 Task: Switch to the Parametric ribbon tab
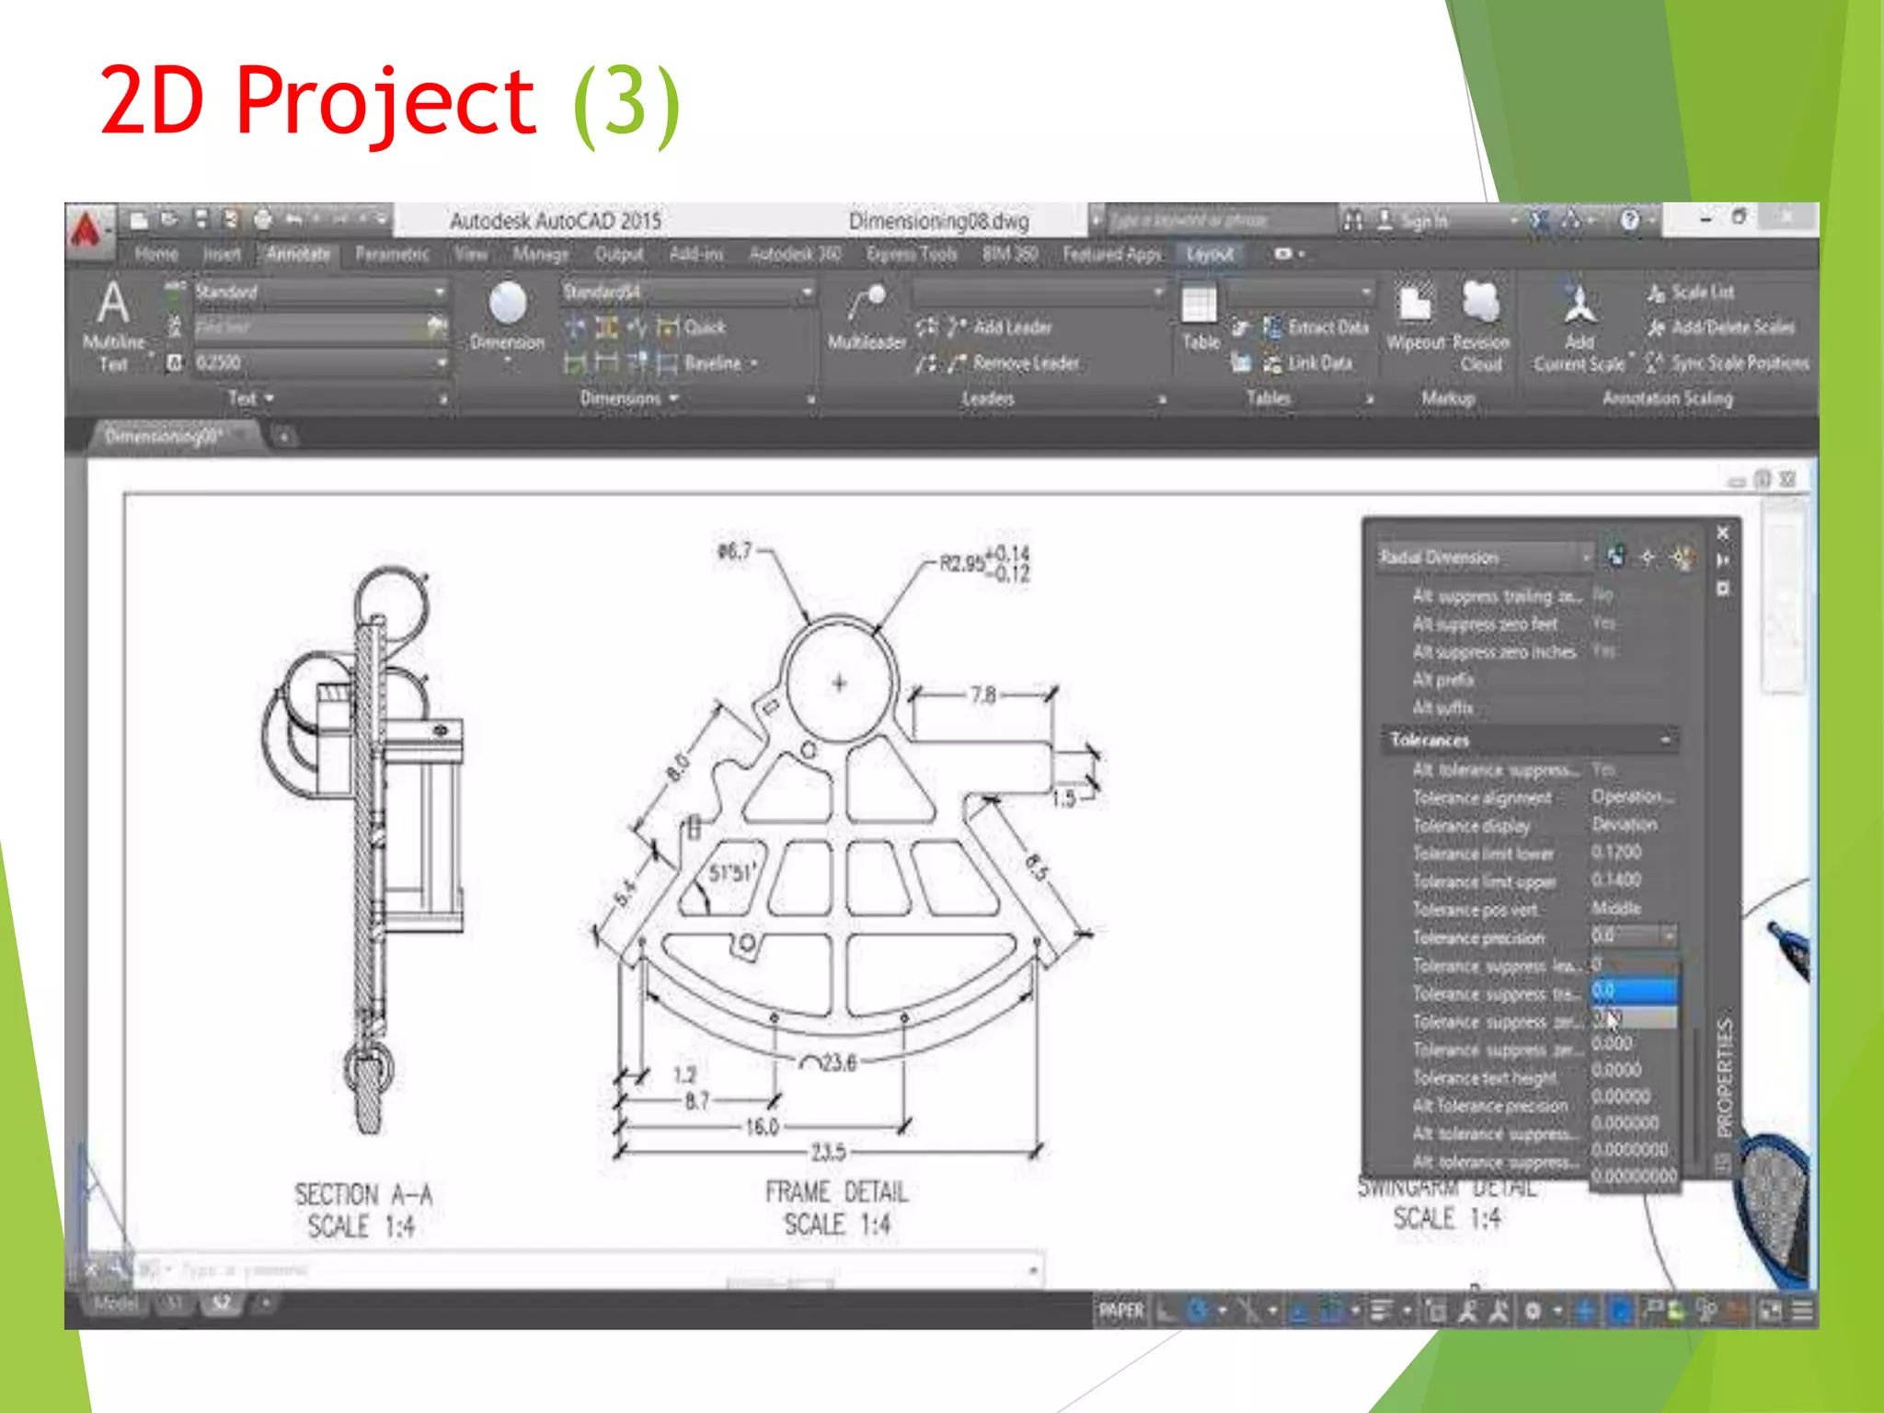(x=392, y=254)
